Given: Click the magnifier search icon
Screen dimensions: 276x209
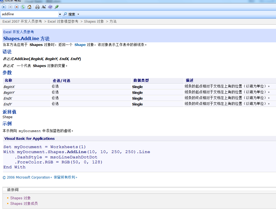Looking at the screenshot, I should [x=65, y=14].
